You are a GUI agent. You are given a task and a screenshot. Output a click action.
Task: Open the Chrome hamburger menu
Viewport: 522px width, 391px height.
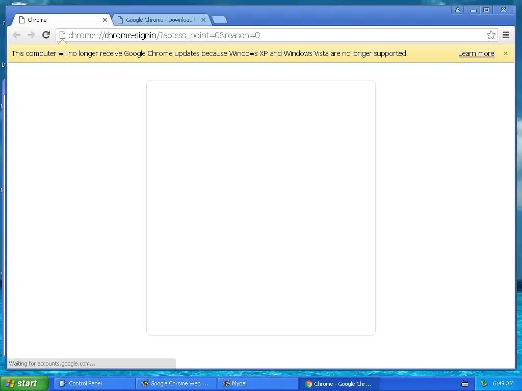tap(506, 35)
